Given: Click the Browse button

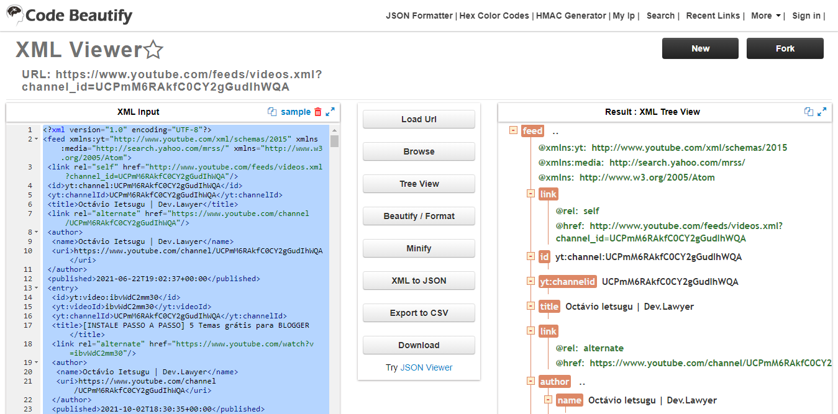Looking at the screenshot, I should tap(419, 151).
